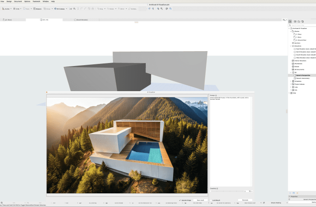Viewport: 316px width, 207px height.
Task: Toggle the Upscale Image checkbox
Action: click(x=180, y=200)
